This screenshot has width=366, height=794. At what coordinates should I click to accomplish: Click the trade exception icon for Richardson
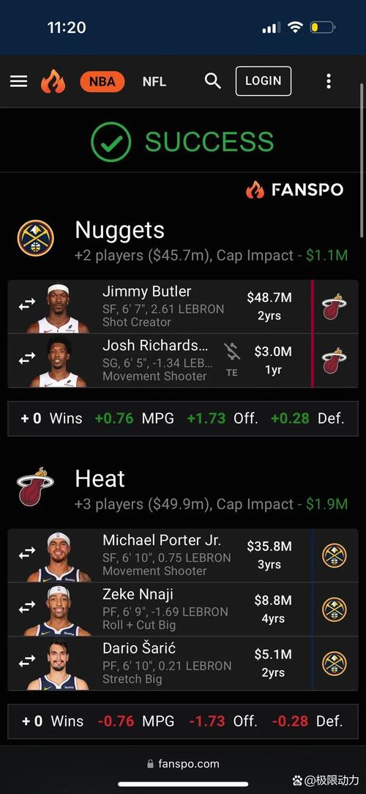point(232,359)
